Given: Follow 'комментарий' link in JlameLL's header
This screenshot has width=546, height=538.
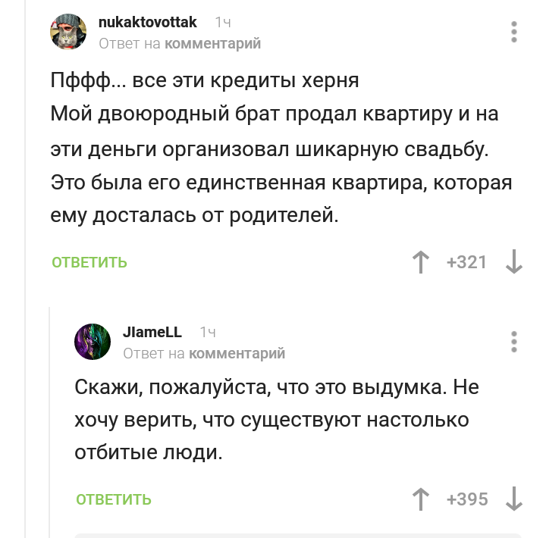Looking at the screenshot, I should pyautogui.click(x=237, y=353).
